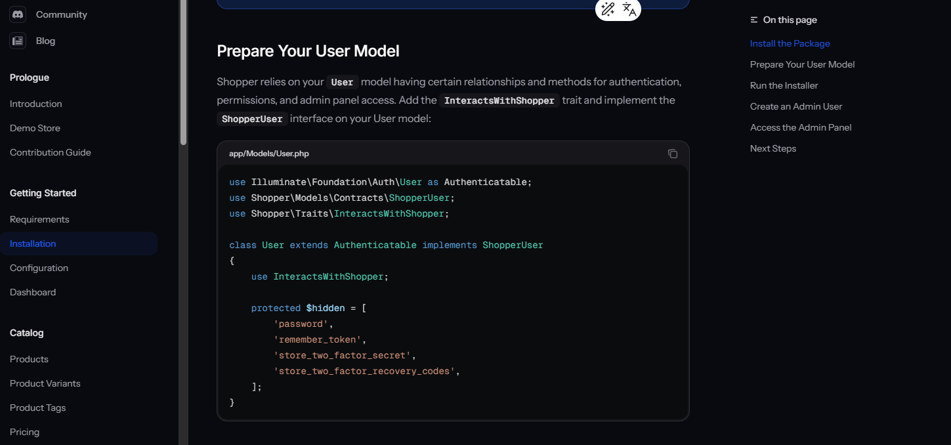Click the inline User code in paragraph
951x445 pixels.
pyautogui.click(x=343, y=82)
